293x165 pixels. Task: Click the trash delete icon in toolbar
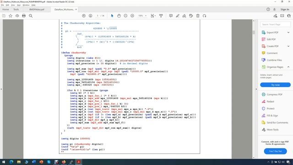click(x=198, y=16)
